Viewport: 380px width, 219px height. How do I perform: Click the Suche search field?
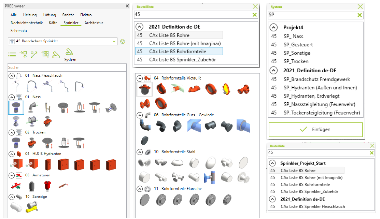[x=67, y=68]
